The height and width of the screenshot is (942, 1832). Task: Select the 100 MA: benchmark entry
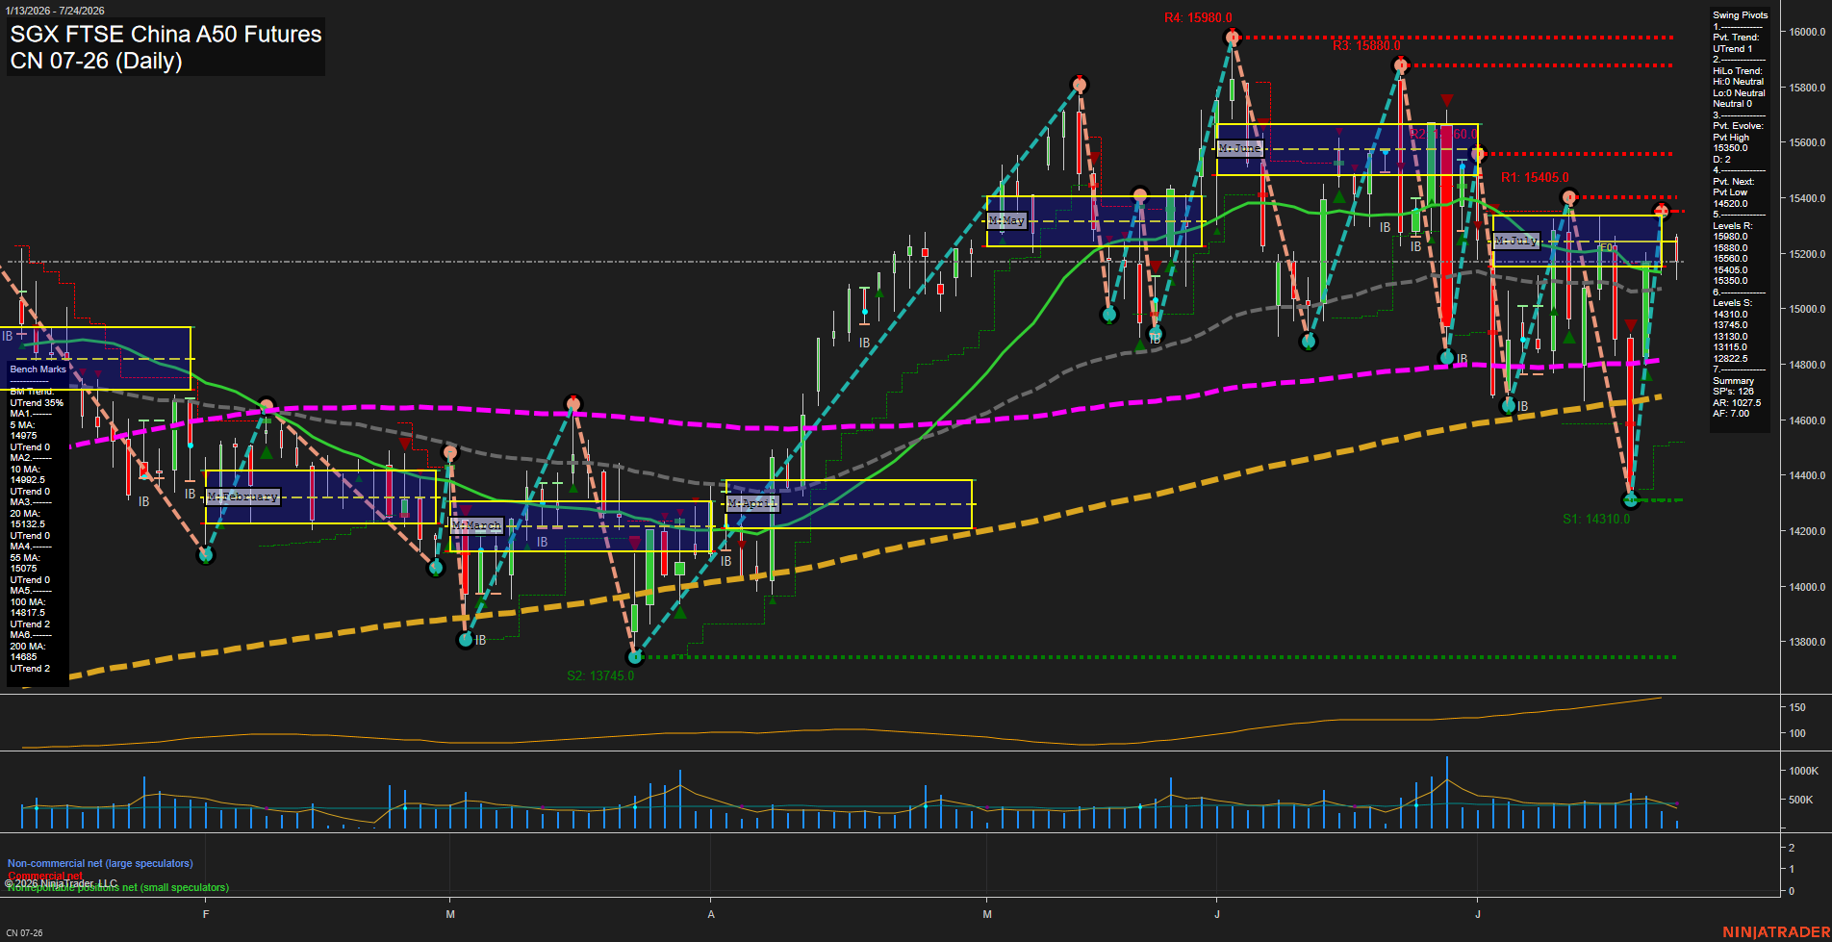click(27, 602)
